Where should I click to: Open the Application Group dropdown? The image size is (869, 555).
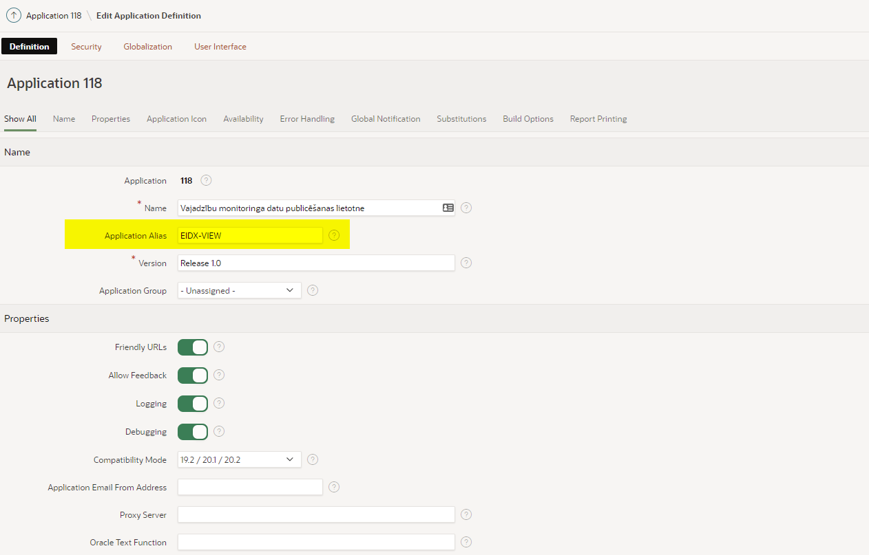239,291
